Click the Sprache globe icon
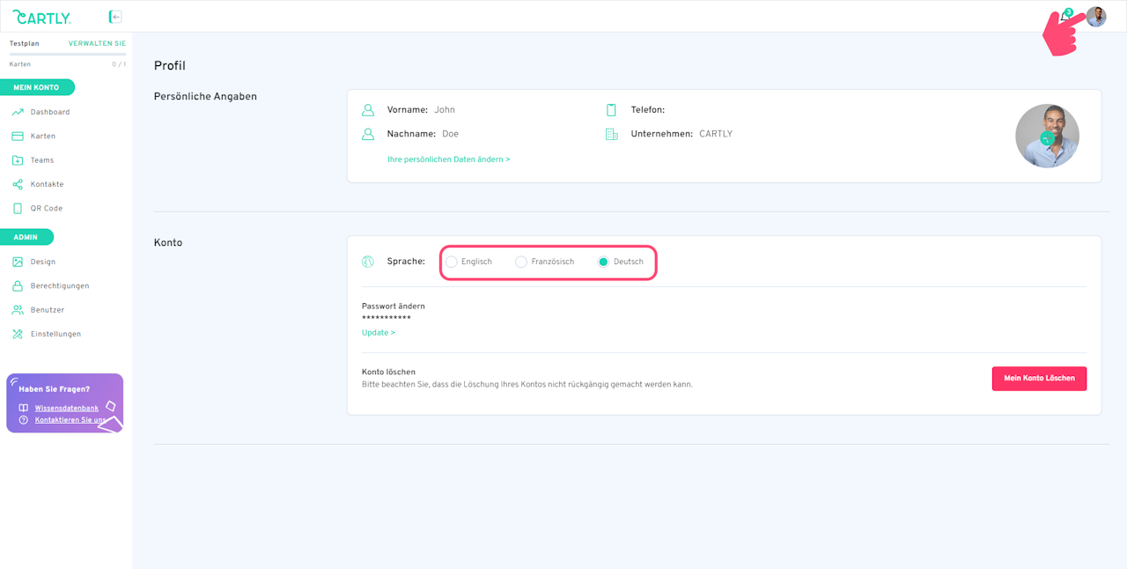This screenshot has height=569, width=1127. tap(368, 262)
